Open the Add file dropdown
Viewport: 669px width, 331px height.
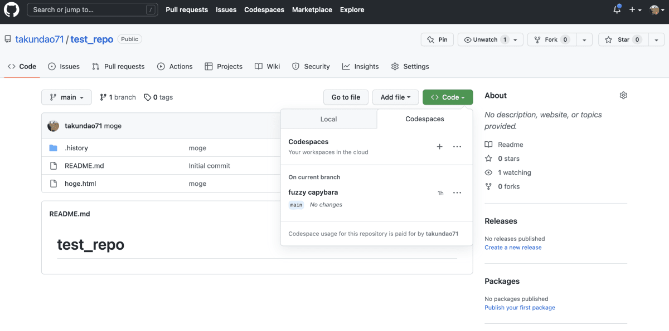395,97
